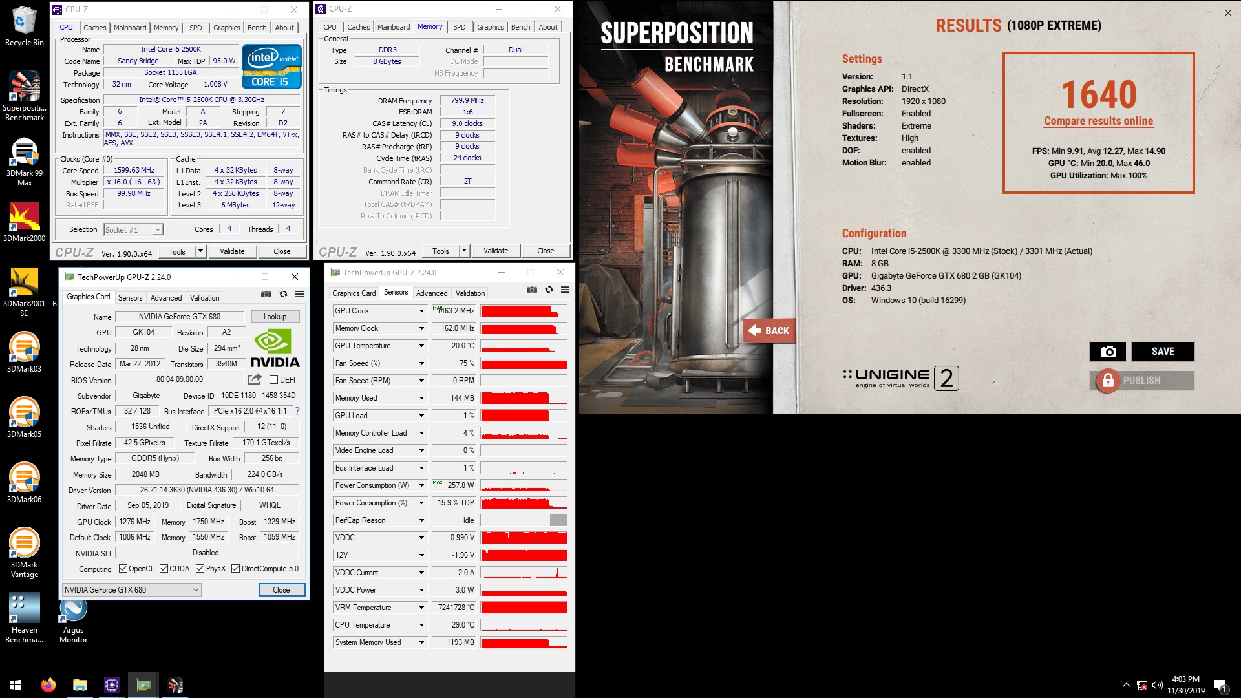Image resolution: width=1241 pixels, height=698 pixels.
Task: Take screenshot with Superposition camera button
Action: point(1108,351)
